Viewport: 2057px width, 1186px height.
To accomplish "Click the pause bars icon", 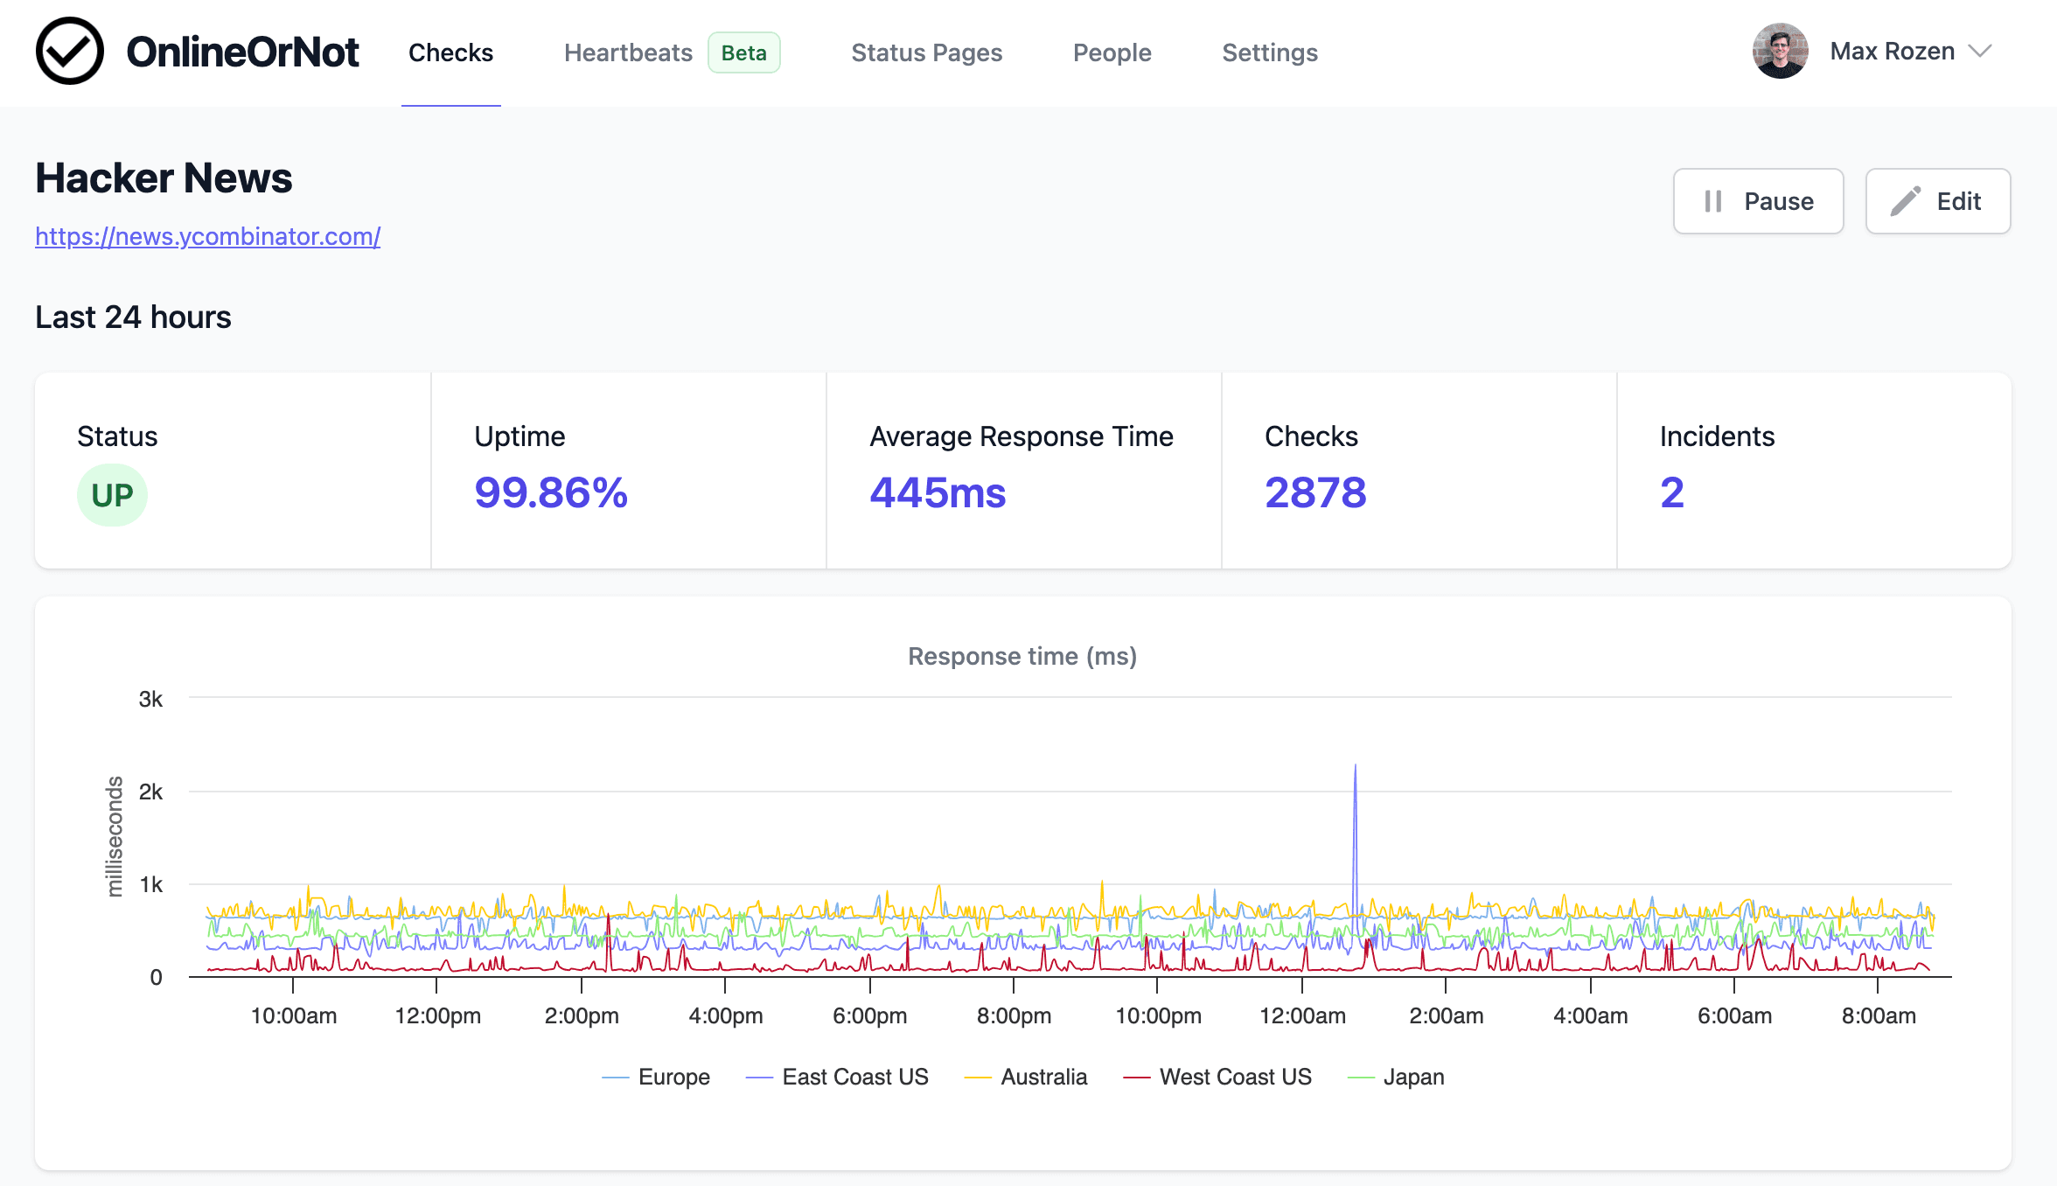I will pos(1713,201).
